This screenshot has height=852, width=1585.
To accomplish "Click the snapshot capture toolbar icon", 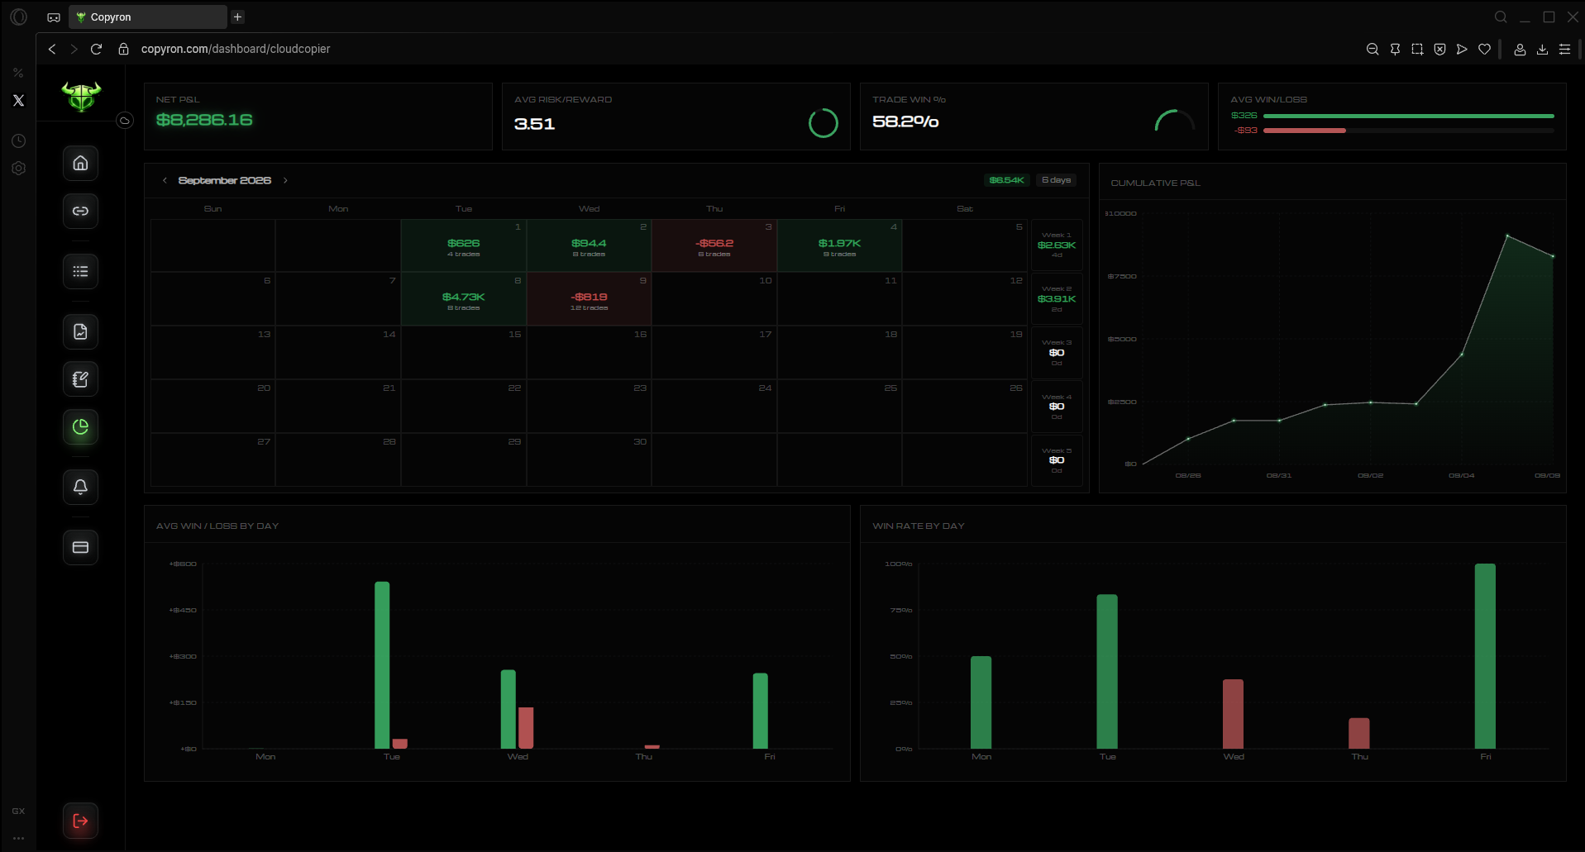I will point(1417,49).
